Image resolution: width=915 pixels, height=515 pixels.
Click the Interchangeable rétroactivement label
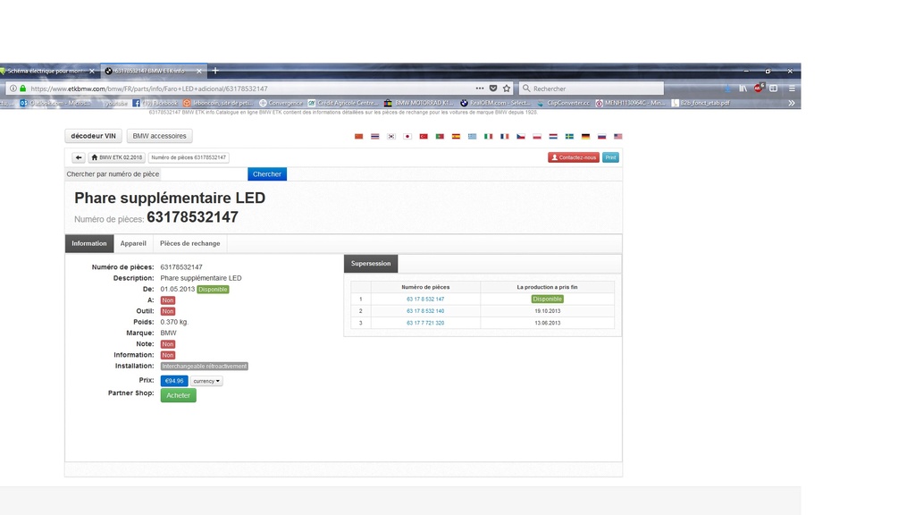tap(205, 366)
